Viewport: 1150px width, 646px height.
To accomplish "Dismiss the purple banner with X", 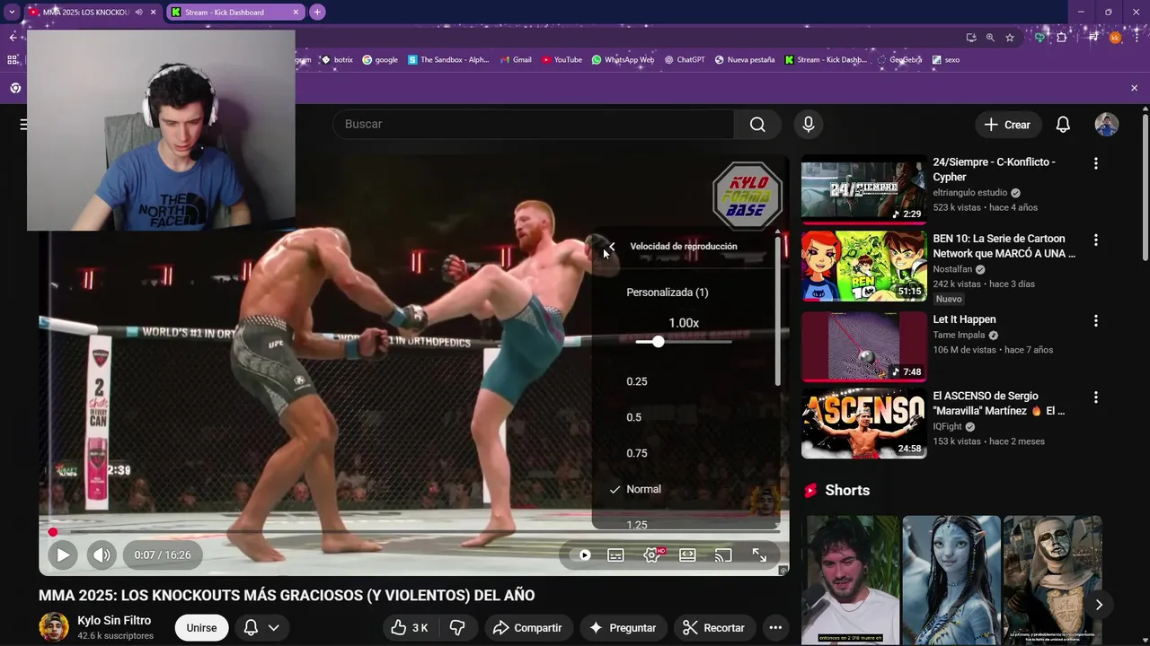I will 1134,88.
